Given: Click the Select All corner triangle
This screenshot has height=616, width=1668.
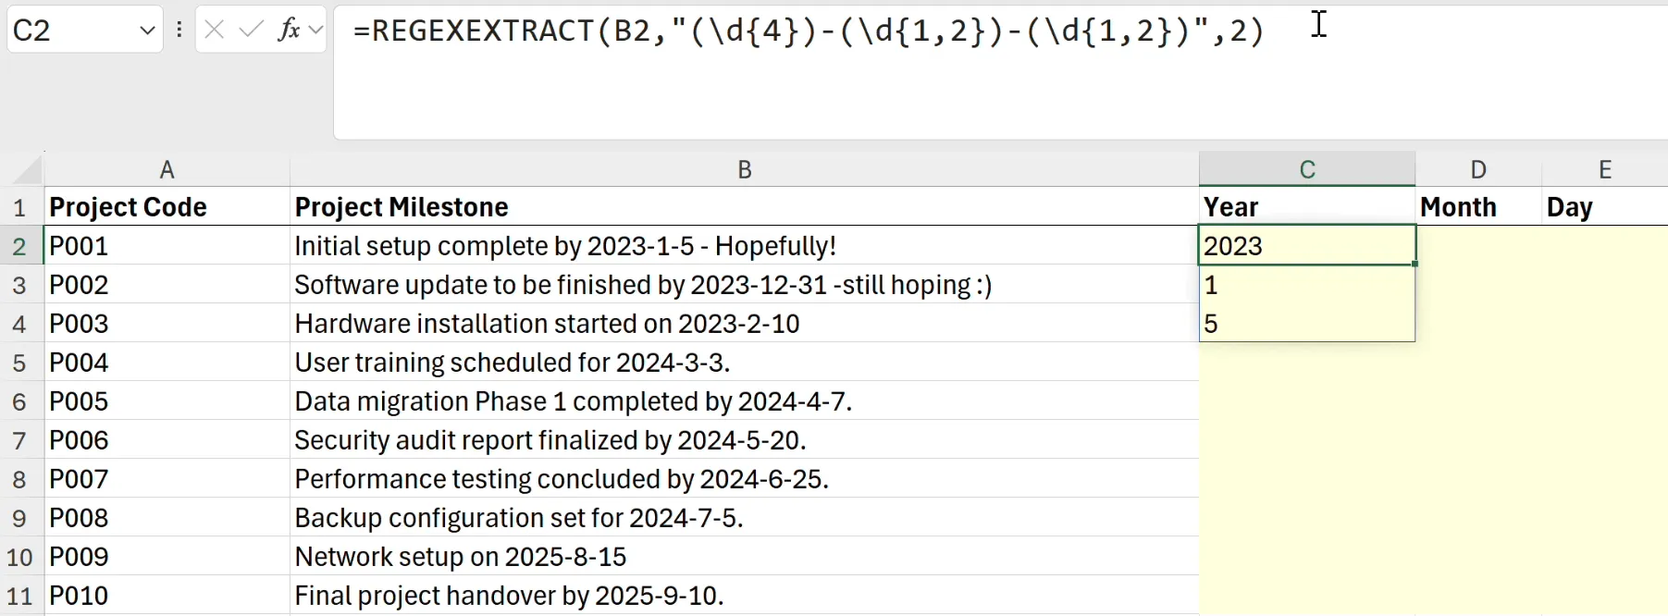Looking at the screenshot, I should pos(28,170).
